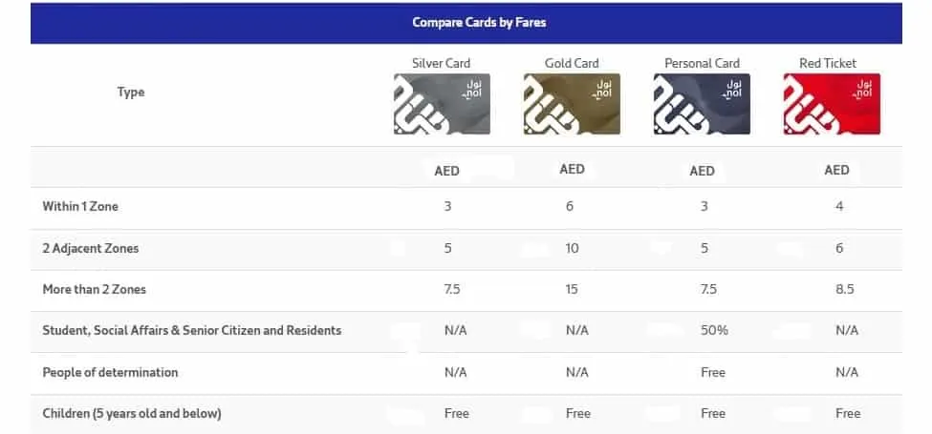This screenshot has width=932, height=434.
Task: Click the Gold Card fare of 15
Action: point(572,289)
